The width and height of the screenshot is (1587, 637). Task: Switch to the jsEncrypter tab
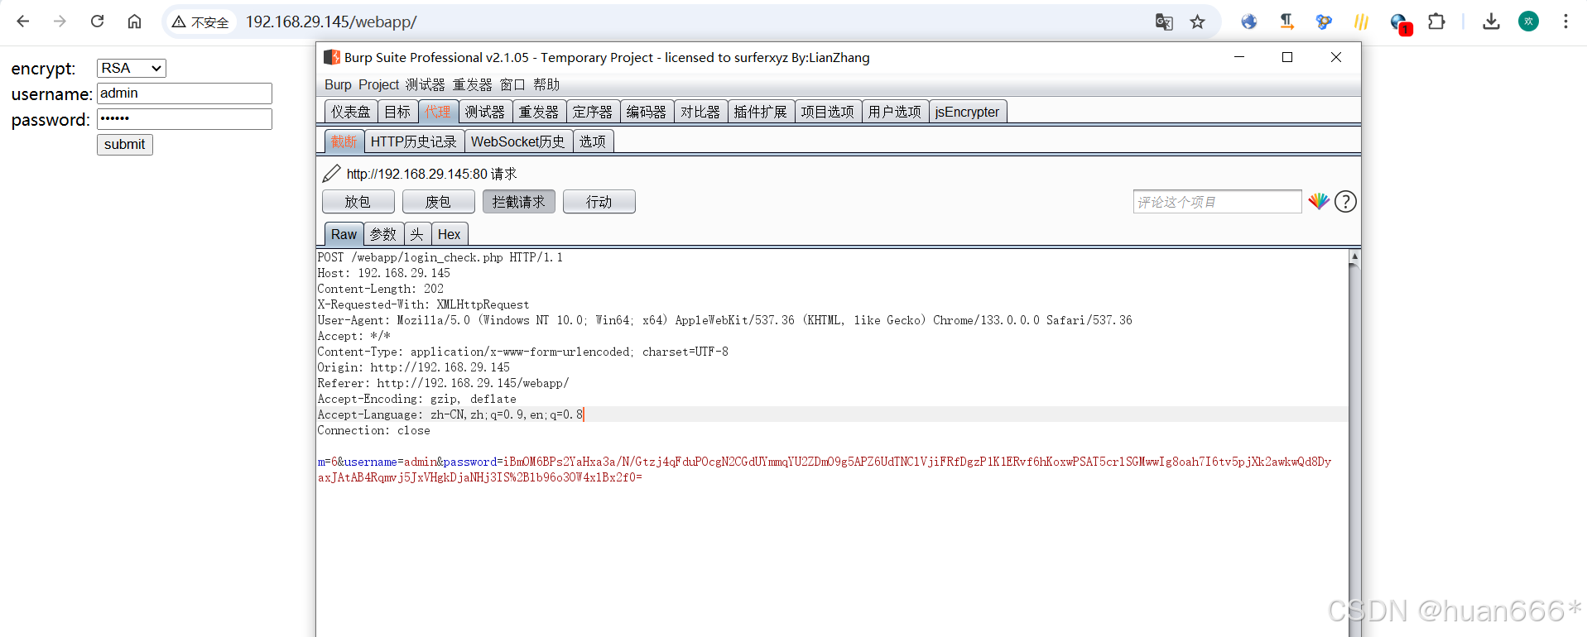point(967,112)
